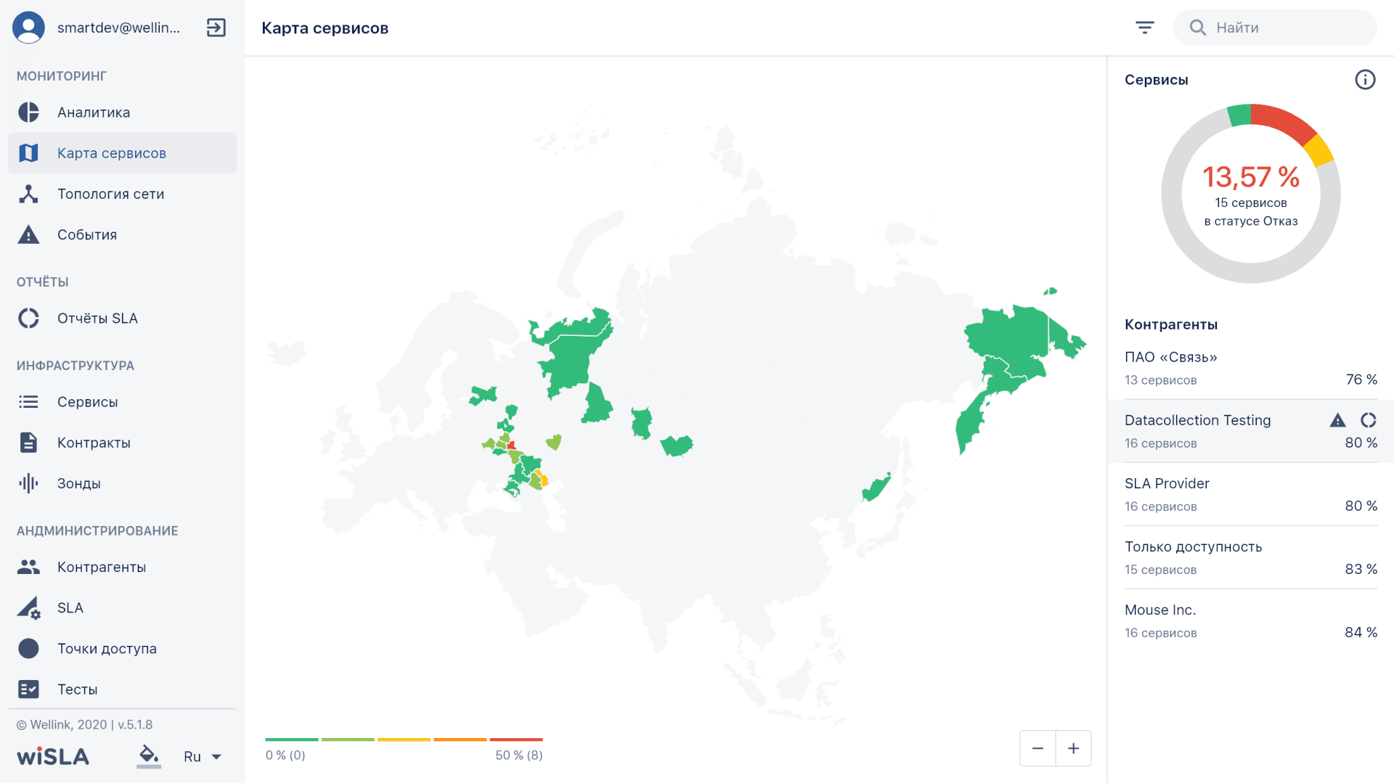Image resolution: width=1394 pixels, height=783 pixels.
Task: Go to Топология сети menu item
Action: (x=110, y=194)
